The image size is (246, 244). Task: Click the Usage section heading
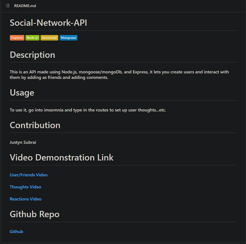click(x=22, y=93)
